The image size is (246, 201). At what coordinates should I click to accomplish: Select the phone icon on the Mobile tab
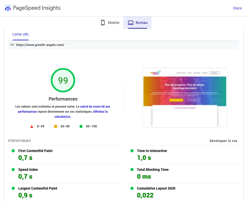pos(103,22)
